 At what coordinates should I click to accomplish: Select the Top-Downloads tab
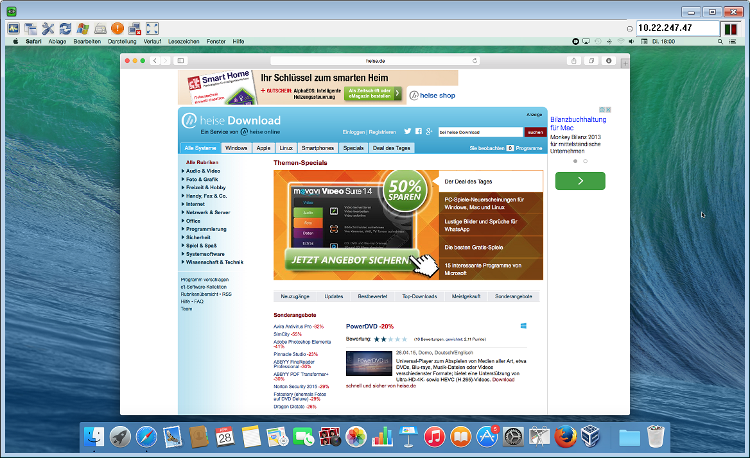tap(419, 296)
